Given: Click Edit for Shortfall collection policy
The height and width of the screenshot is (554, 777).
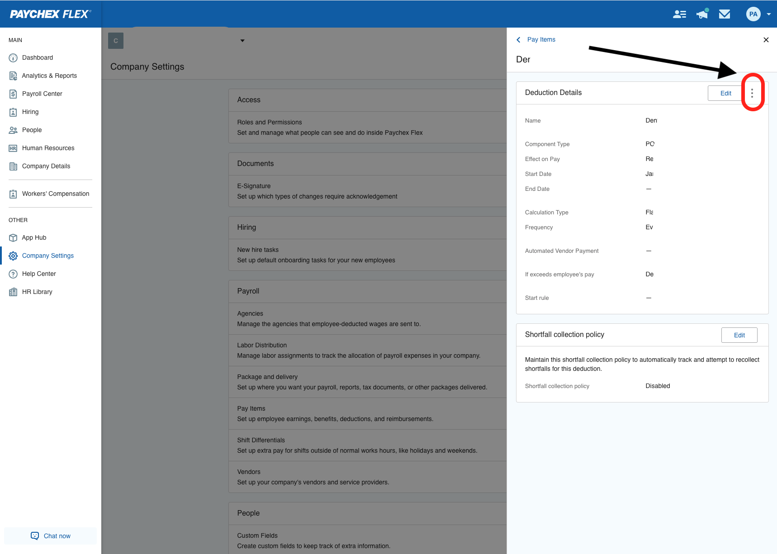Looking at the screenshot, I should tap(739, 335).
